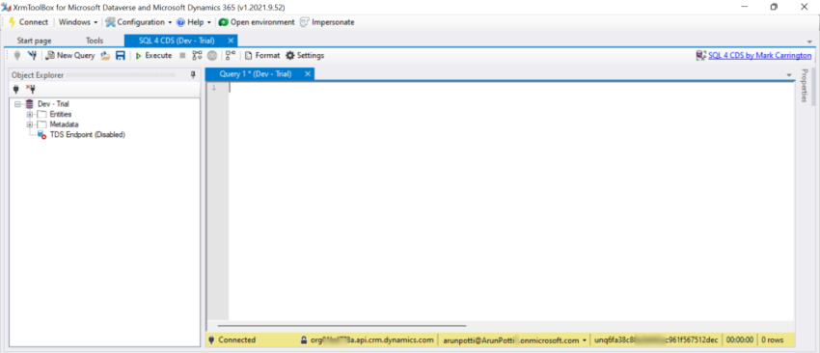This screenshot has height=353, width=820.
Task: Open the query document list dropdown arrow
Action: 789,75
